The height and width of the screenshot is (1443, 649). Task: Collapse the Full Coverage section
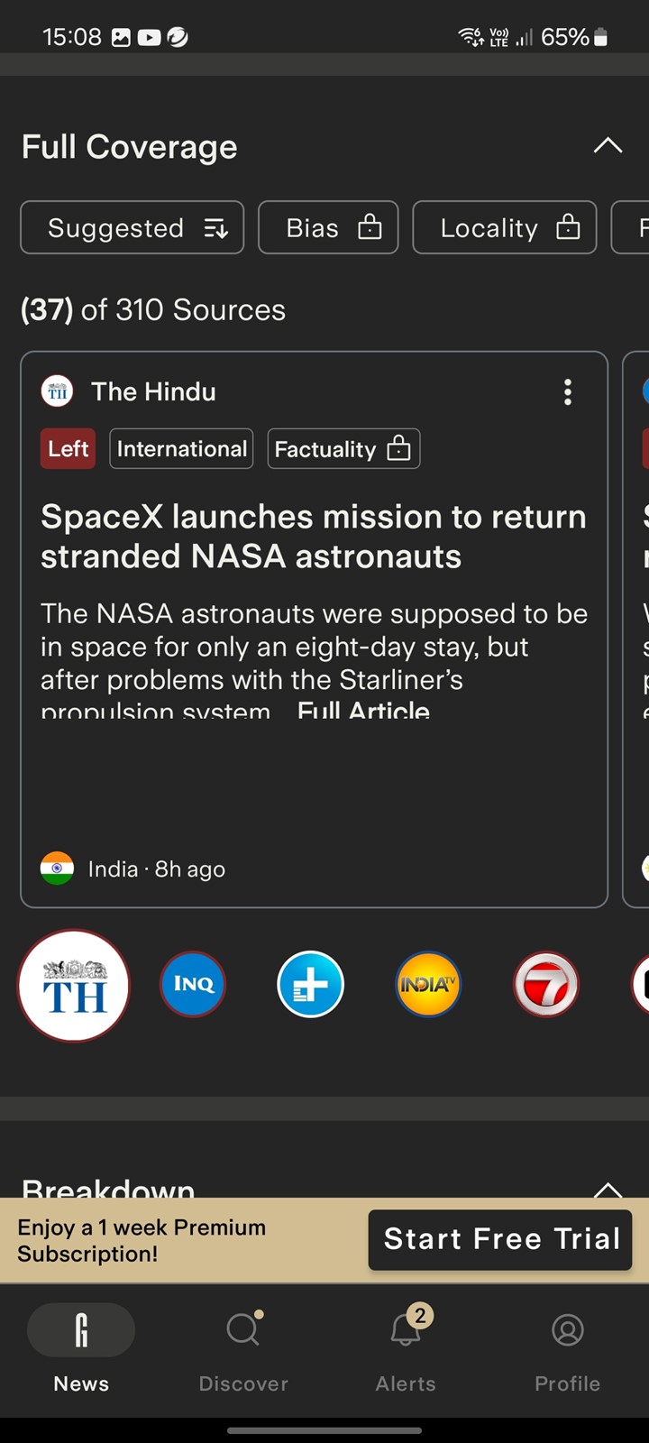[x=608, y=145]
